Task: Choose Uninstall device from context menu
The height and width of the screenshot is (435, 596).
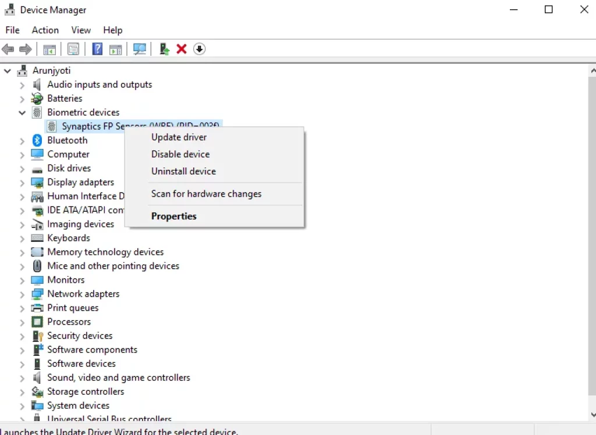Action: click(183, 171)
